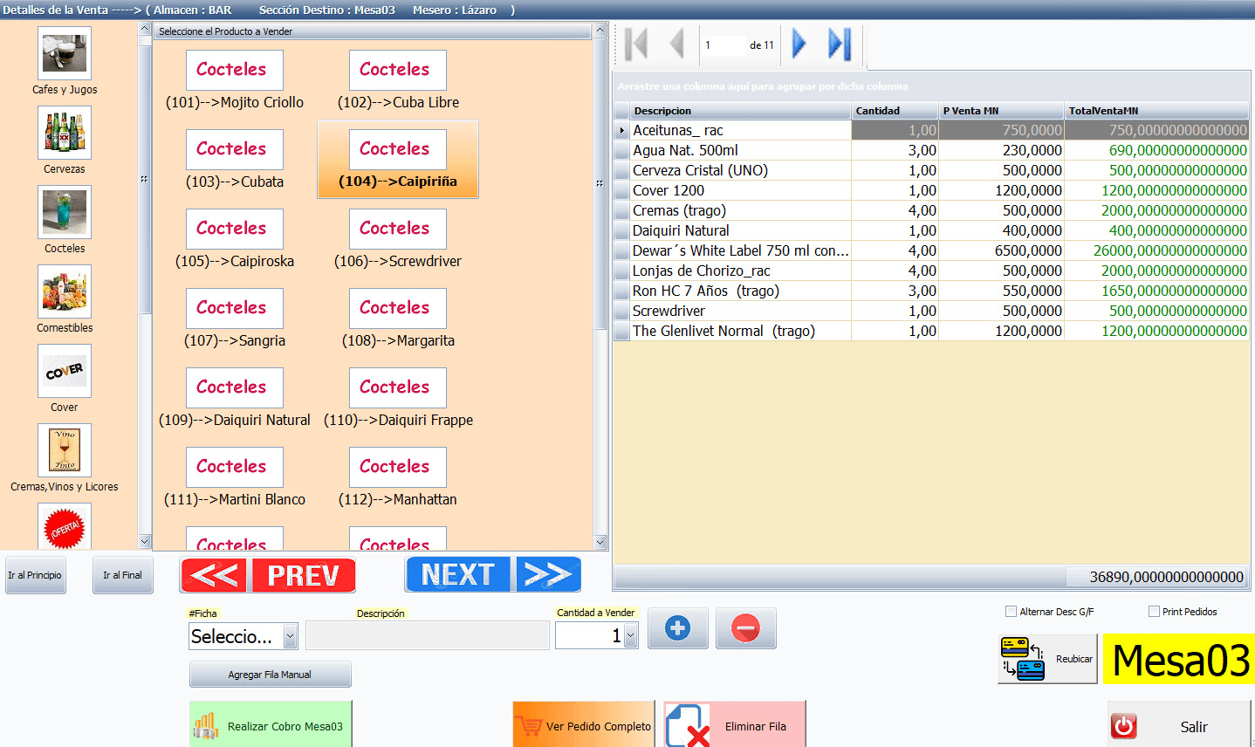Enable the Alternar Desc G/F checkbox
1255x747 pixels.
(x=1010, y=611)
